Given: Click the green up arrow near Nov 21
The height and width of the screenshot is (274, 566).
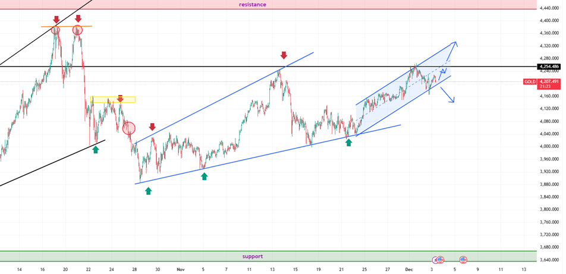Looking at the screenshot, I should coord(349,143).
